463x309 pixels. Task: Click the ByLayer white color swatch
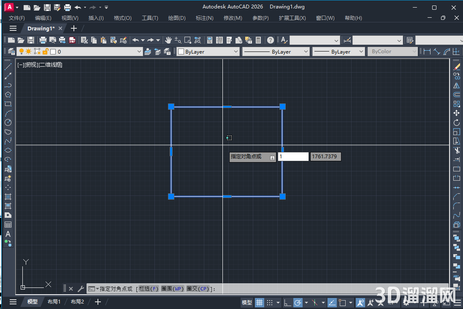click(181, 51)
